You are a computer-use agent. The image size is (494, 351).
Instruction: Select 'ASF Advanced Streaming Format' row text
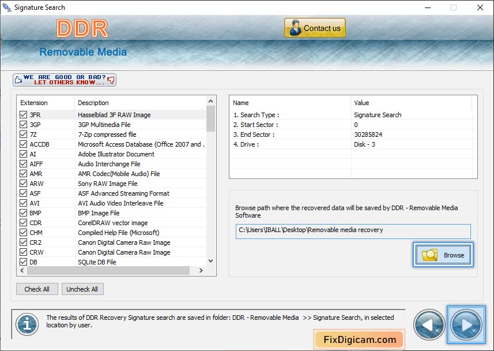124,193
